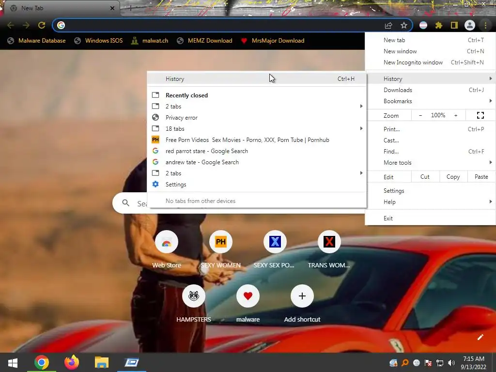
Task: Increase zoom with the plus button
Action: coord(456,115)
